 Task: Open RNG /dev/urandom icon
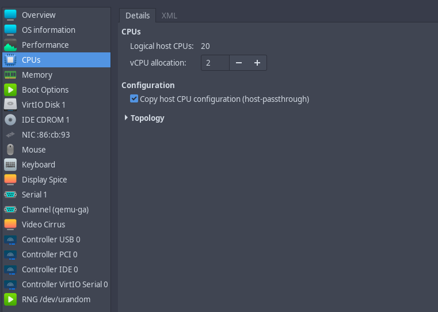click(x=10, y=299)
